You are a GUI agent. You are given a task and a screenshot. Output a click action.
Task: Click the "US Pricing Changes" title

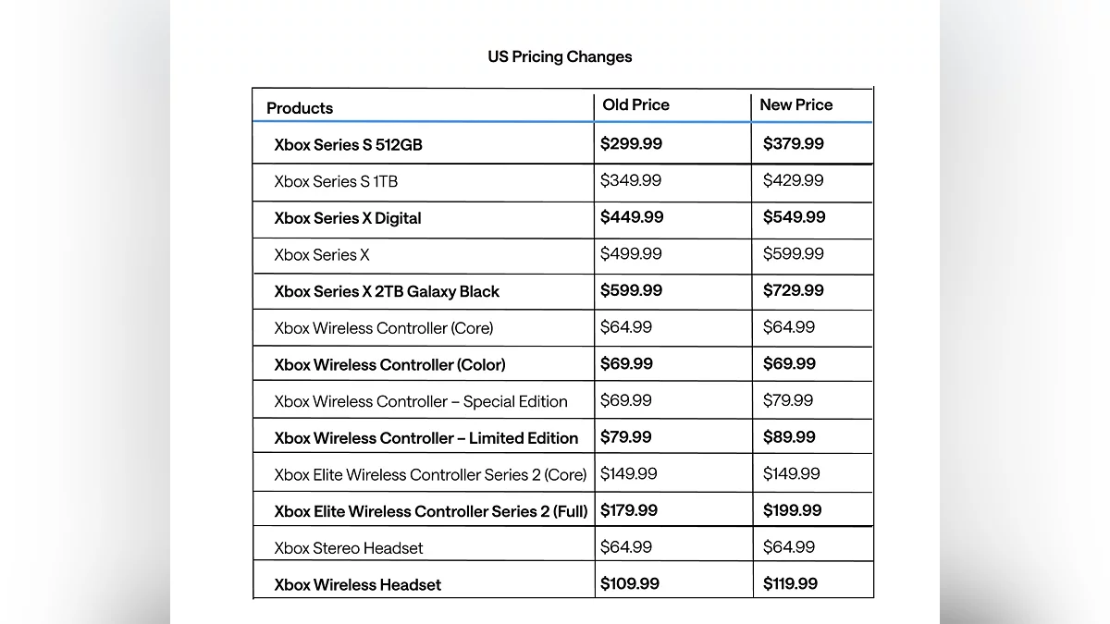pos(560,56)
